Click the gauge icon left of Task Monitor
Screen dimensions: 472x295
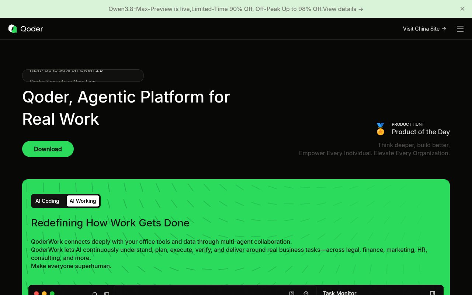(306, 293)
